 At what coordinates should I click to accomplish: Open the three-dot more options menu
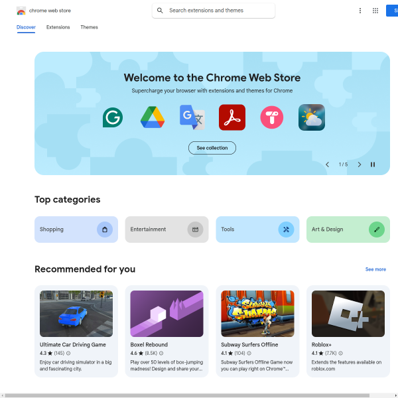tap(360, 11)
